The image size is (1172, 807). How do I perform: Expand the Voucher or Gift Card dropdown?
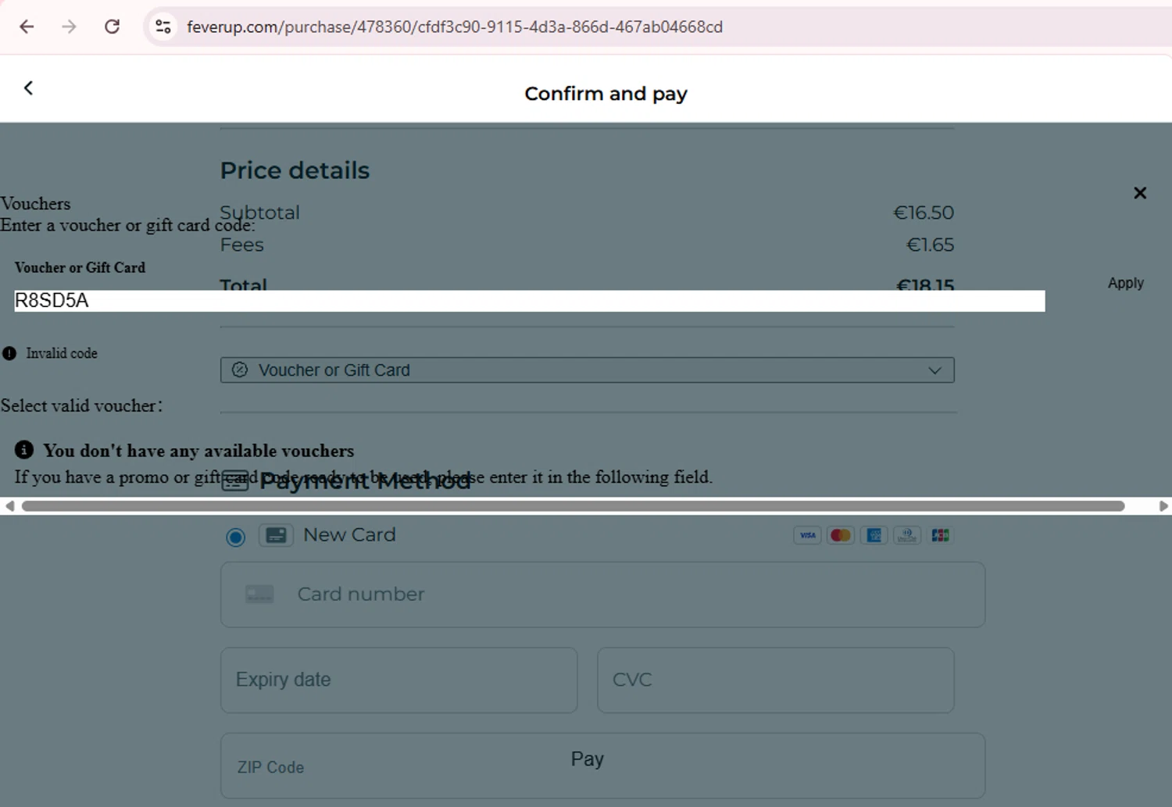[x=586, y=370]
